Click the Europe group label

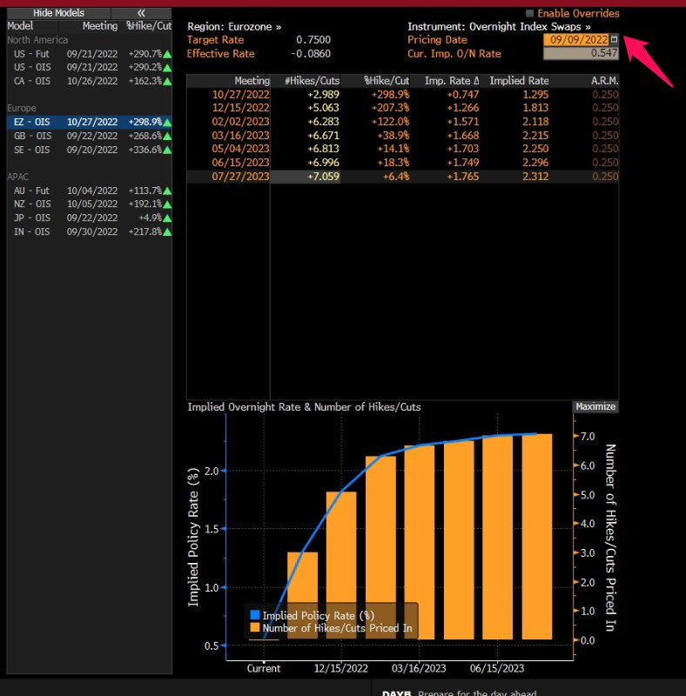click(x=21, y=108)
